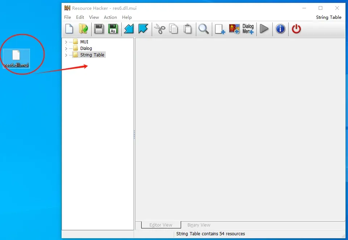Select the Dialog folder in tree

83,49
